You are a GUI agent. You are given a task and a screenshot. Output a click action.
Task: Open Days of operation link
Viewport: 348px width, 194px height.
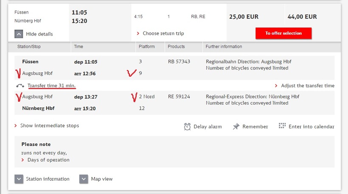point(48,160)
